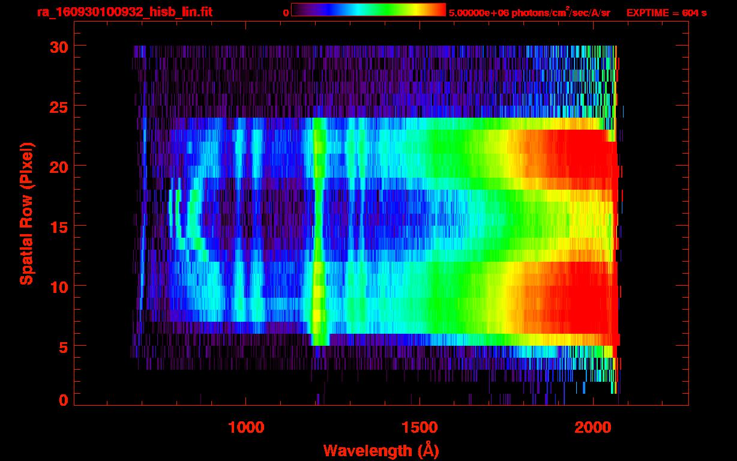The height and width of the screenshot is (461, 737).
Task: Click the 1500 wavelength tick label
Action: (x=419, y=427)
